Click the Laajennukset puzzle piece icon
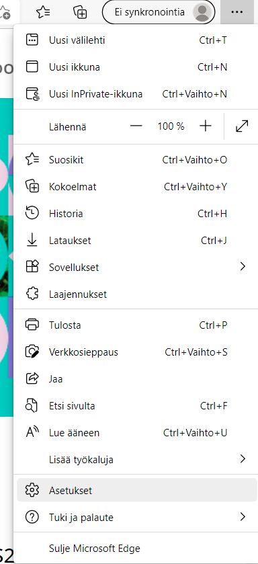 [x=32, y=294]
